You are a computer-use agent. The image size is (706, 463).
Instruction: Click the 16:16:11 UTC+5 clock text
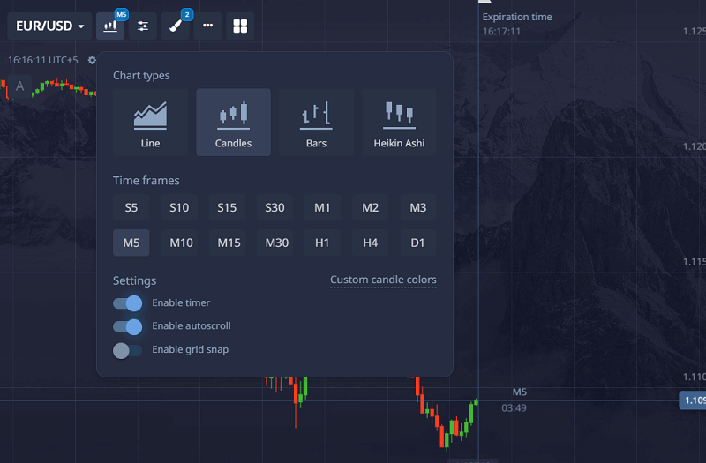coord(43,60)
